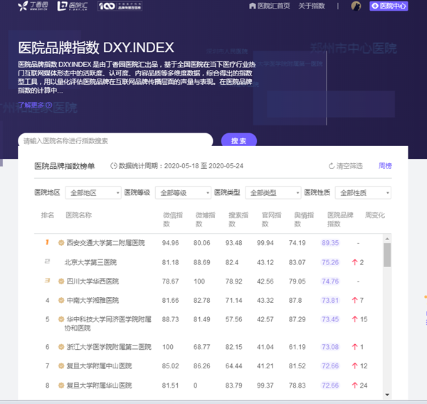This screenshot has width=427, height=404.
Task: Open 北京大学第三医院 hospital link
Action: pyautogui.click(x=90, y=262)
